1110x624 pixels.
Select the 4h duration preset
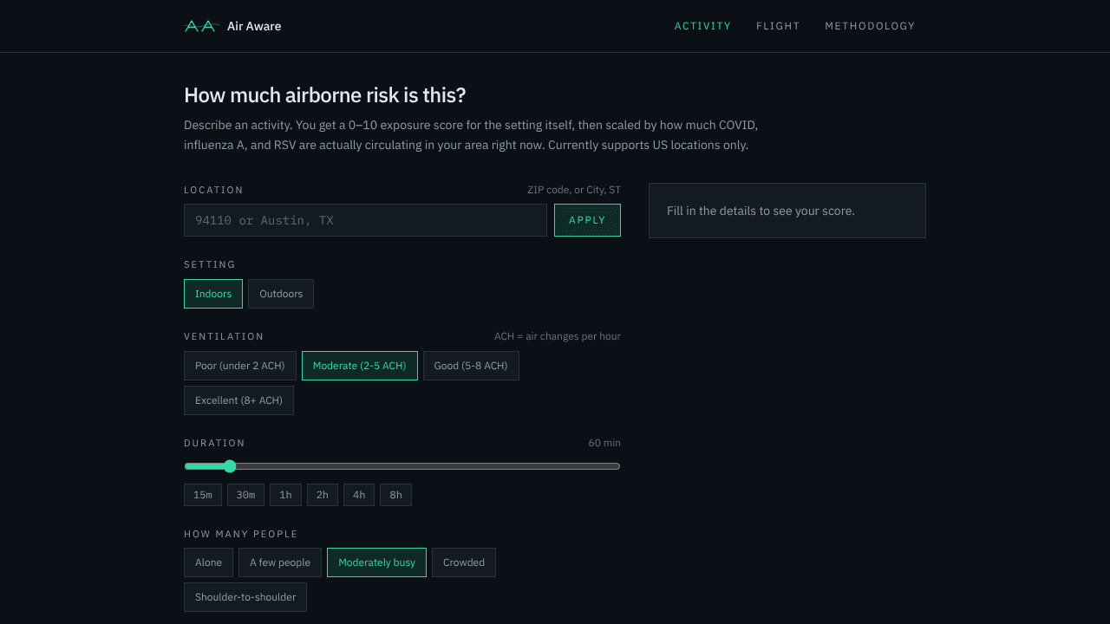pyautogui.click(x=359, y=495)
